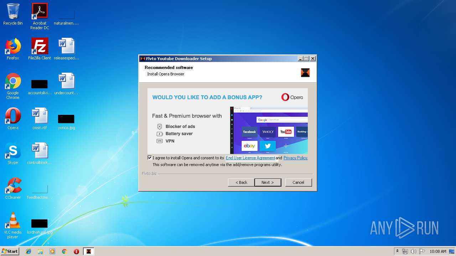The image size is (456, 256).
Task: Launch Acrobat Reader DC shortcut
Action: coord(40,16)
